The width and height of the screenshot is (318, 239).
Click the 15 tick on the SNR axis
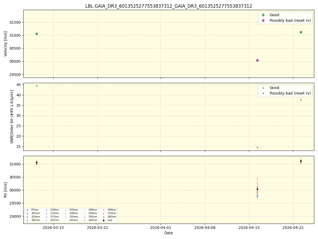point(19,147)
